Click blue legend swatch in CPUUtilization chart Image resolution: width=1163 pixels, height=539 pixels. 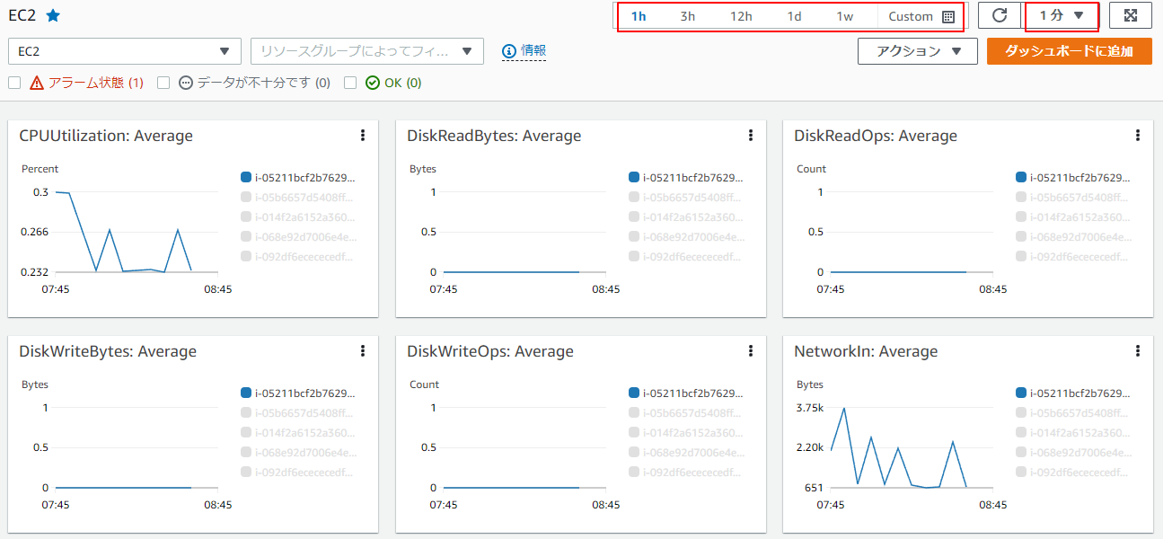246,178
